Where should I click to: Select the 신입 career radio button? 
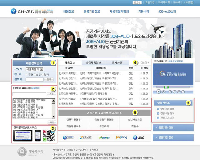pyautogui.click(x=35, y=75)
